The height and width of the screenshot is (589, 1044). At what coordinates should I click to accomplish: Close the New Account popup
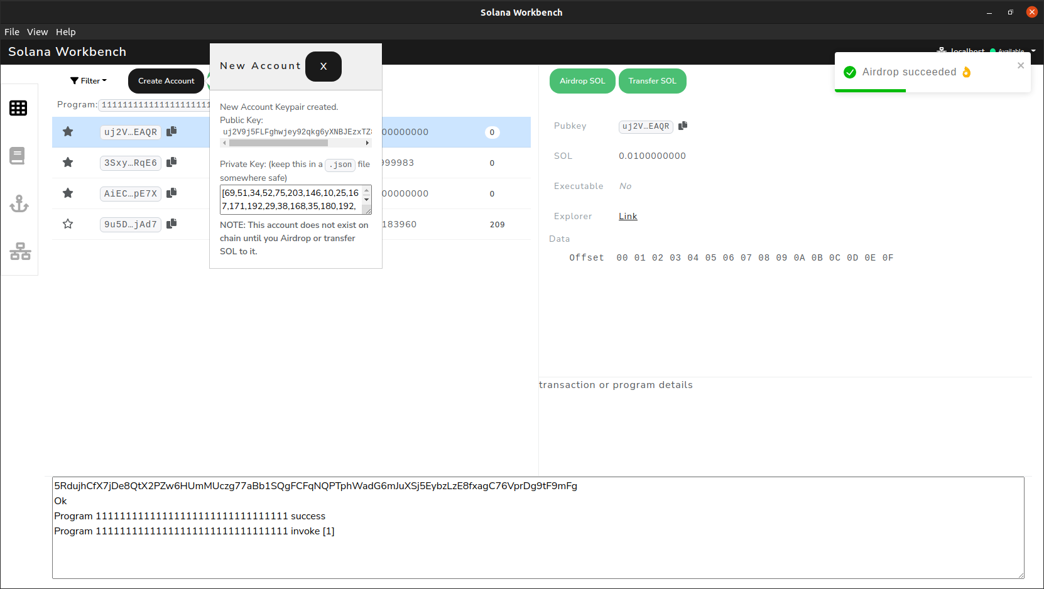[x=324, y=67]
